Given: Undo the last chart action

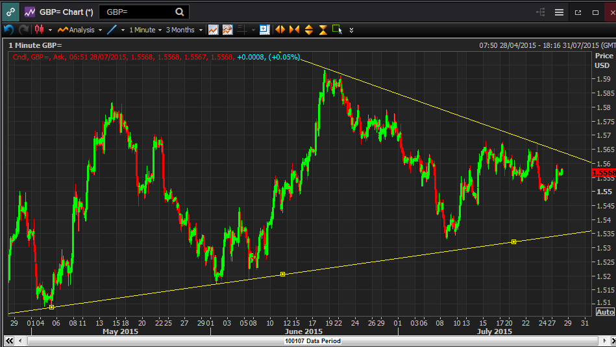Looking at the screenshot, I should pos(8,30).
